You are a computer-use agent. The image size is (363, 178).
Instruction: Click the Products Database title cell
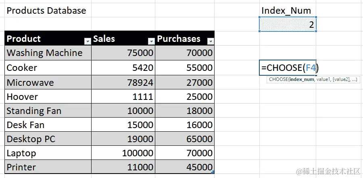46,10
